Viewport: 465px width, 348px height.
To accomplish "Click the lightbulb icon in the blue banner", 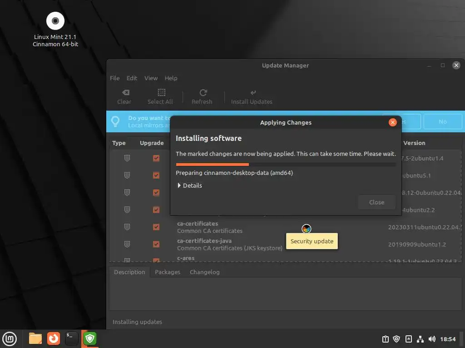I will (x=115, y=121).
